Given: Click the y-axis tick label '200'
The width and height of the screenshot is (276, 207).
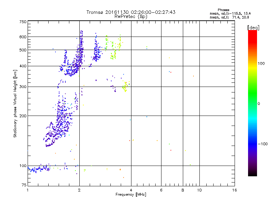Looking at the screenshot, I should (23, 116).
